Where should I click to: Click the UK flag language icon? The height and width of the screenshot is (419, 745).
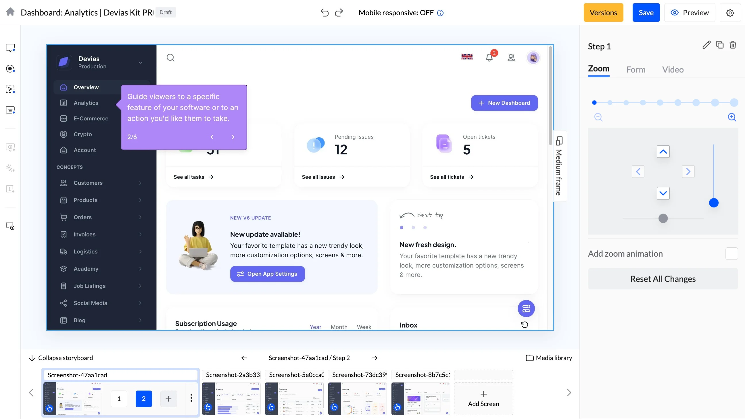click(467, 57)
